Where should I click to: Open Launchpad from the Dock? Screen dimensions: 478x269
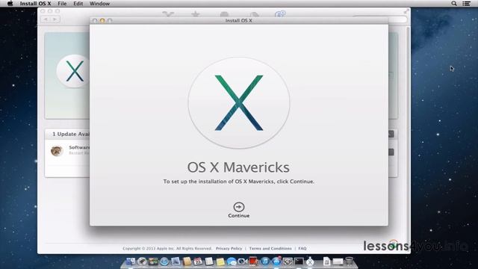click(x=142, y=262)
